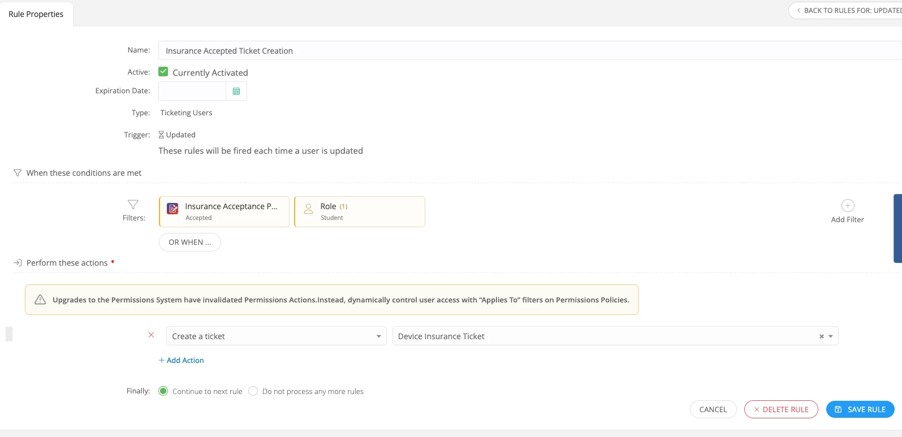Switch to the Rule Properties tab
This screenshot has width=902, height=437.
(x=36, y=14)
